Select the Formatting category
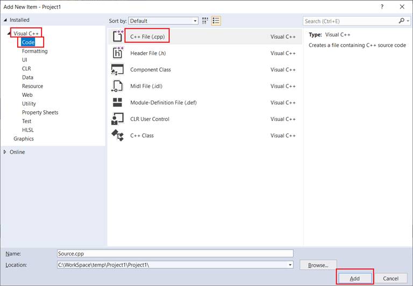413x286 pixels. click(34, 51)
